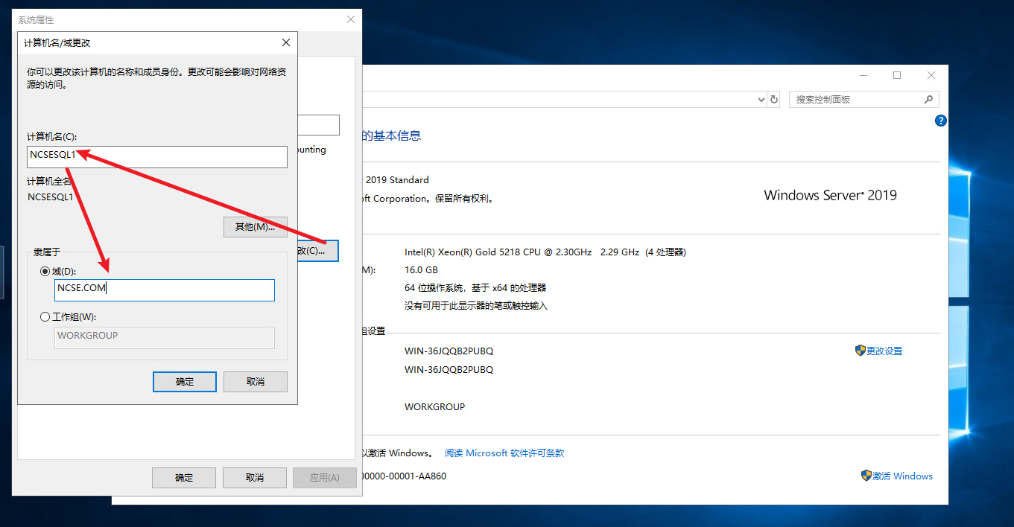
Task: Click the shield icon beside 激活 Windows
Action: pos(866,476)
